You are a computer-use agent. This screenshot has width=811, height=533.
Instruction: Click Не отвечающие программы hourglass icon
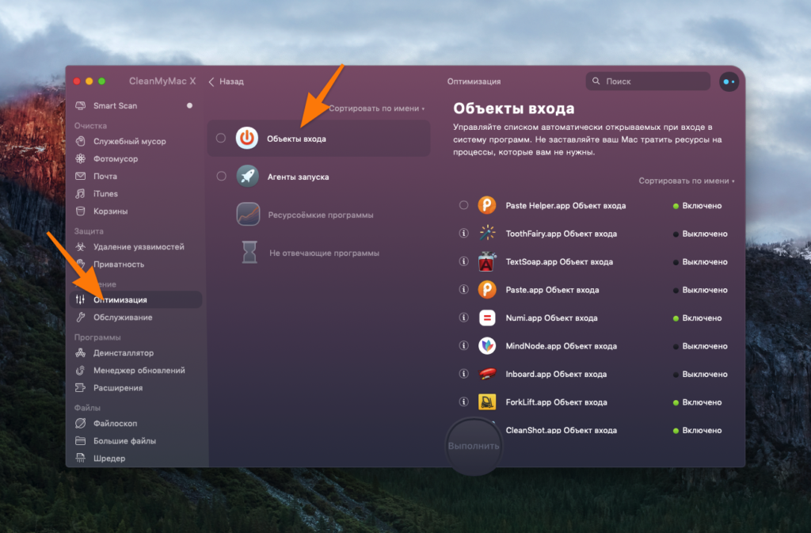click(x=249, y=252)
